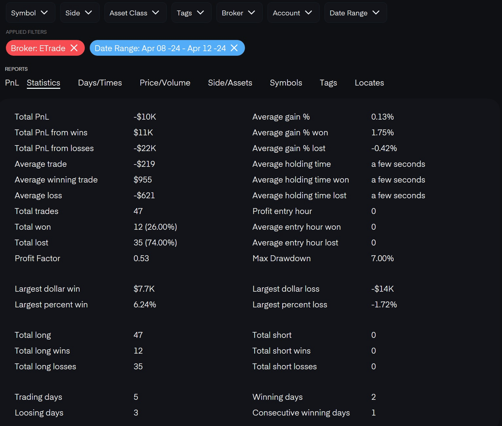Open the Asset Class dropdown
This screenshot has width=502, height=426.
[x=135, y=13]
